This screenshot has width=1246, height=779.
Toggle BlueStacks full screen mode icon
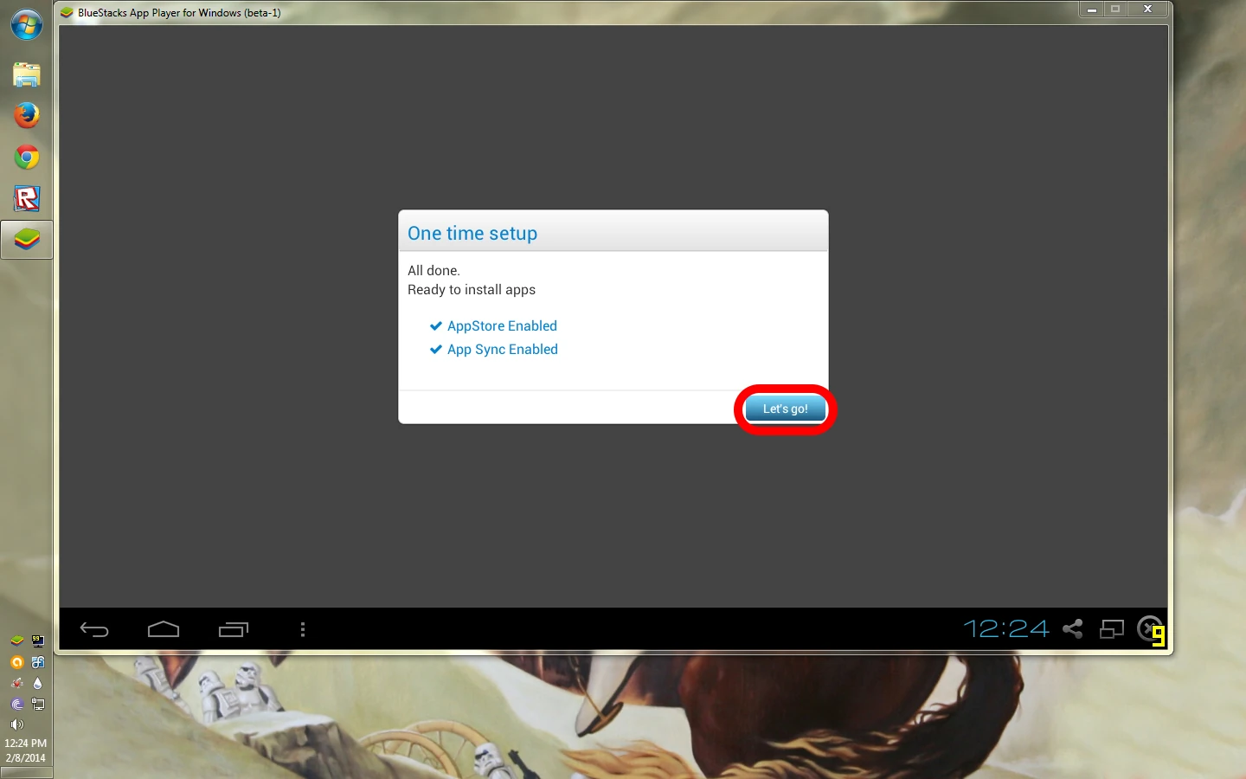coord(1112,628)
